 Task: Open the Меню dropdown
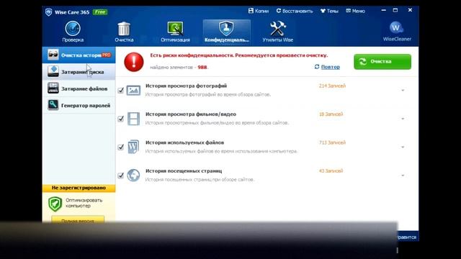(355, 11)
